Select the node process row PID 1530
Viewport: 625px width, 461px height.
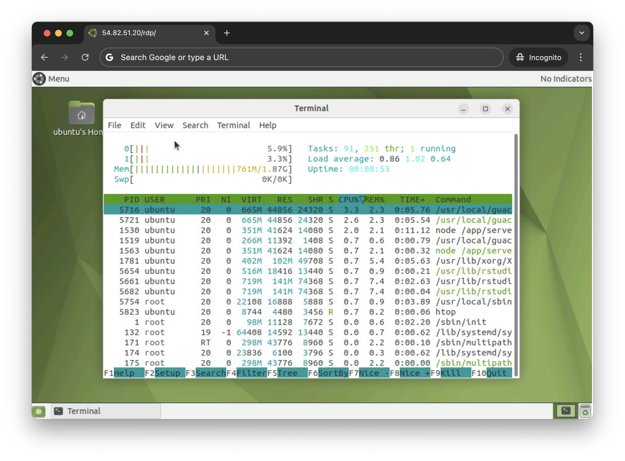(308, 230)
